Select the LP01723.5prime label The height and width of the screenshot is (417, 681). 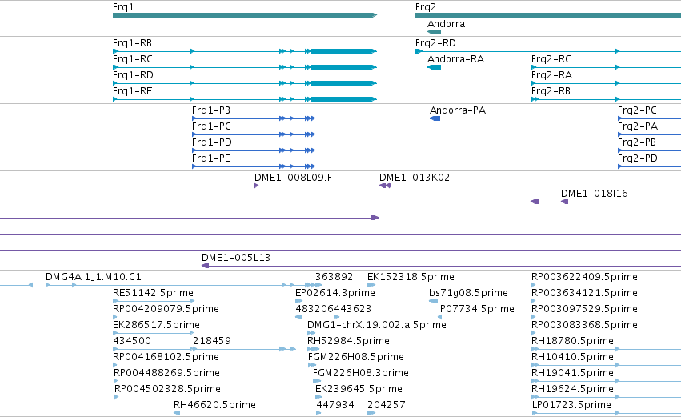pyautogui.click(x=571, y=405)
